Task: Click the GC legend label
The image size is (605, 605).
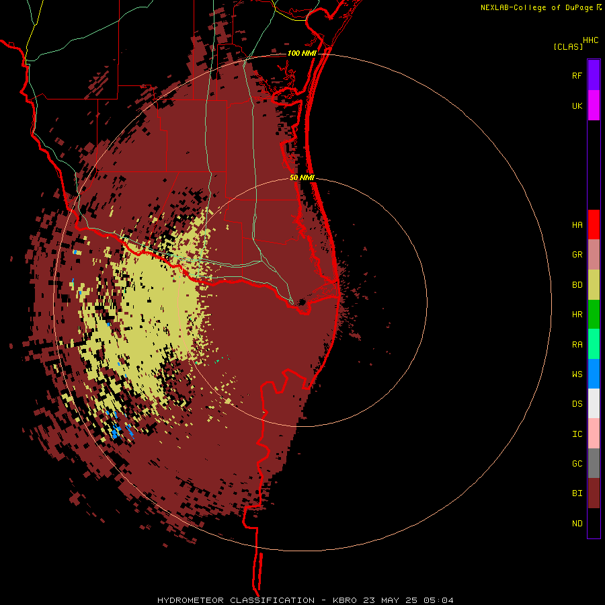Action: (577, 463)
